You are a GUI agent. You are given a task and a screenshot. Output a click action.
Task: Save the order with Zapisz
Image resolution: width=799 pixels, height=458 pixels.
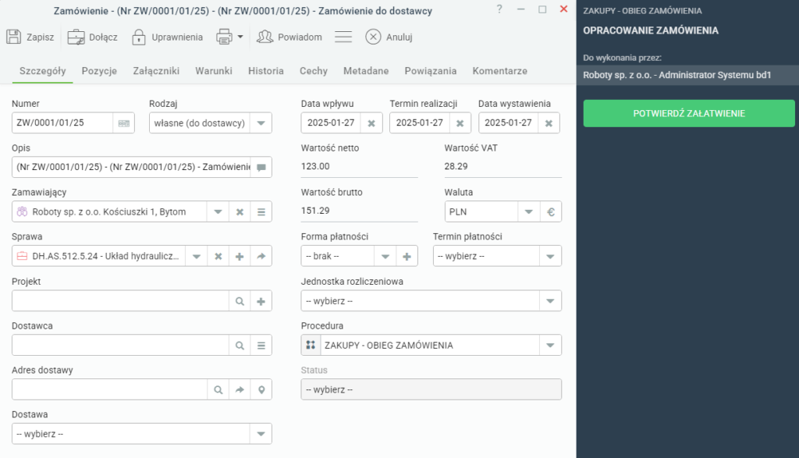(30, 37)
